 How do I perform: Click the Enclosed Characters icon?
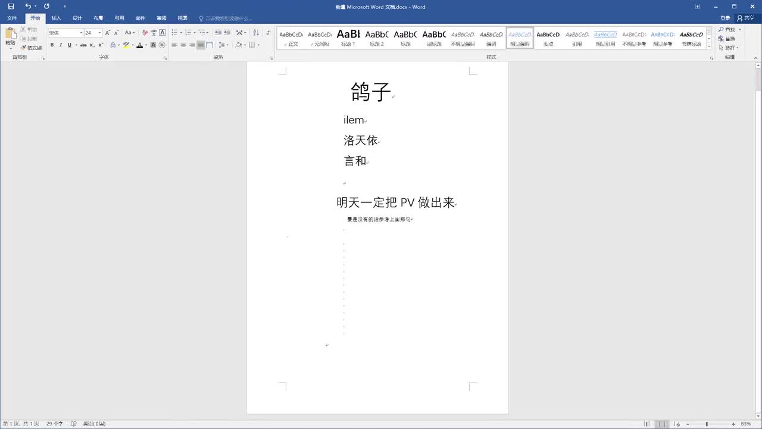tap(162, 45)
